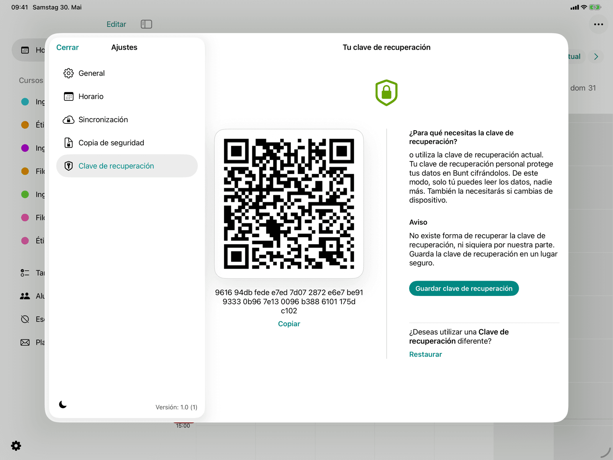
Task: Click the Ajustes title
Action: (x=124, y=48)
